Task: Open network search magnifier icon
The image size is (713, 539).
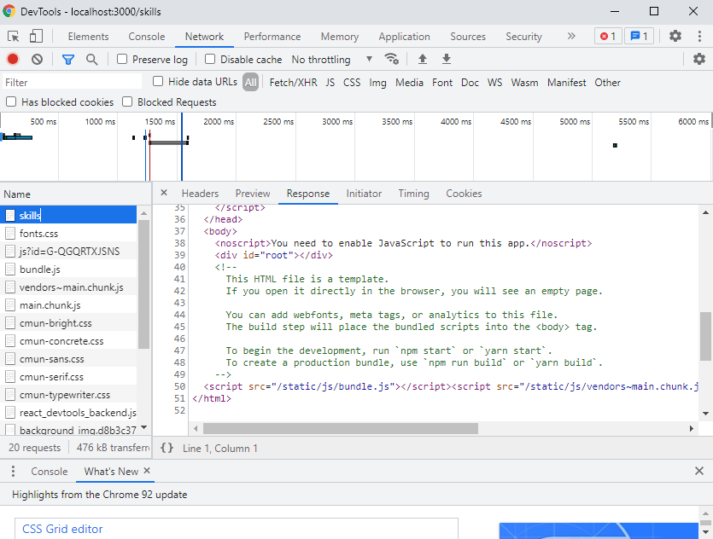Action: (x=92, y=60)
